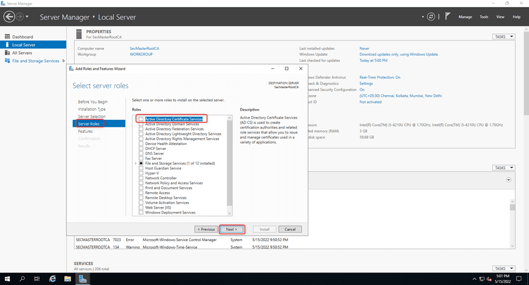Screen dimensions: 529x285
Task: Check Remote Desktop Services role
Action: click(141, 198)
